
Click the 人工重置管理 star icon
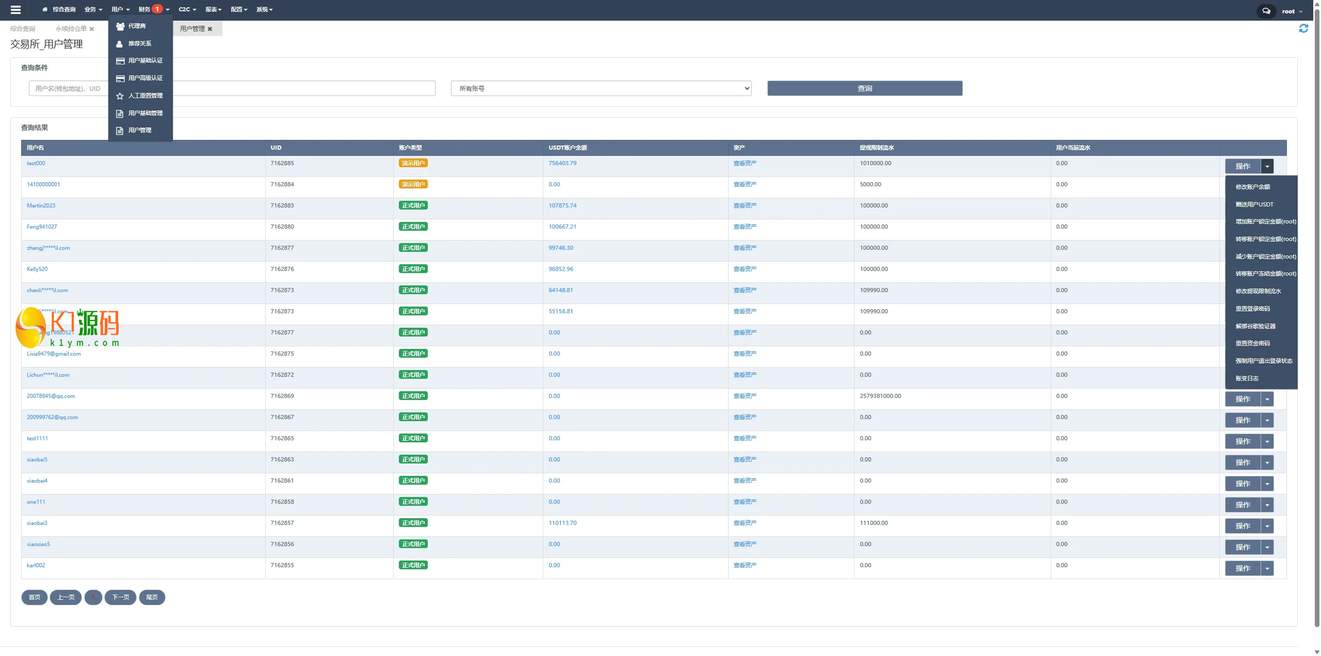coord(120,96)
